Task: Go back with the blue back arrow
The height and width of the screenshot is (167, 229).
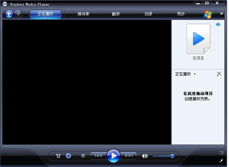Action: point(9,14)
